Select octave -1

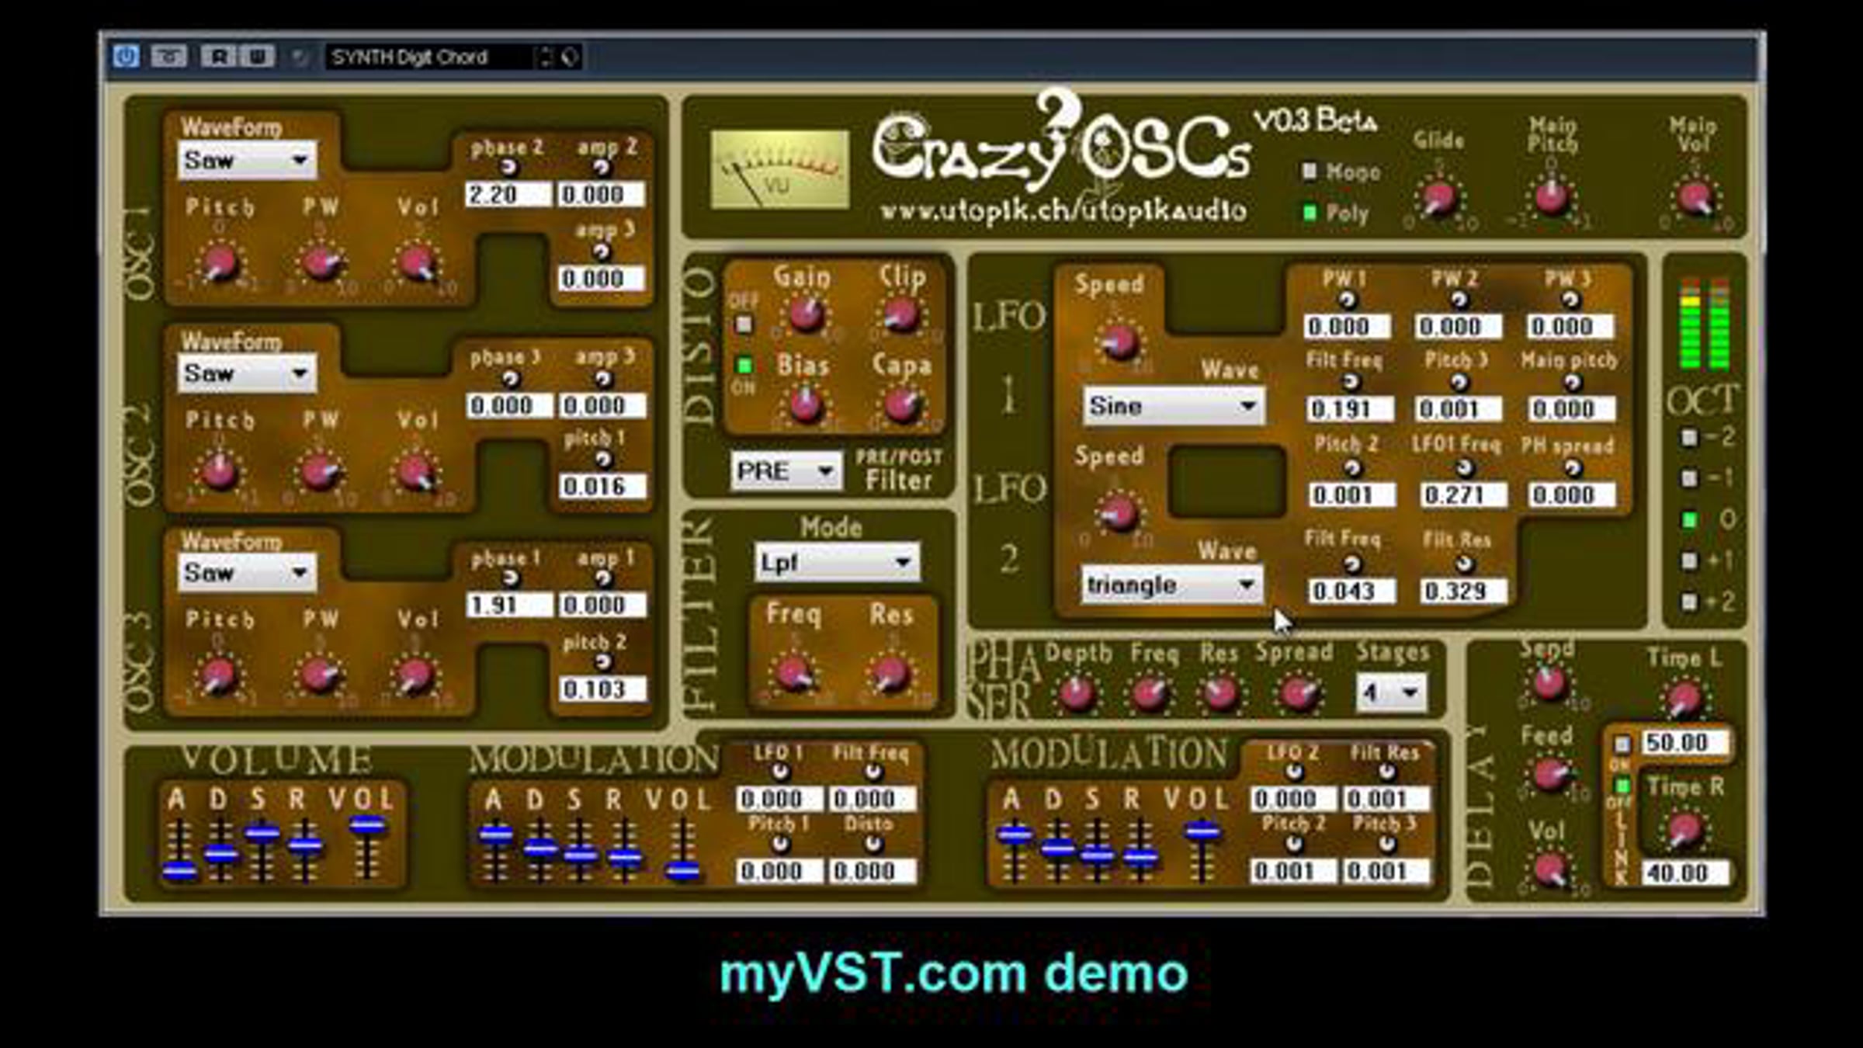click(1689, 478)
